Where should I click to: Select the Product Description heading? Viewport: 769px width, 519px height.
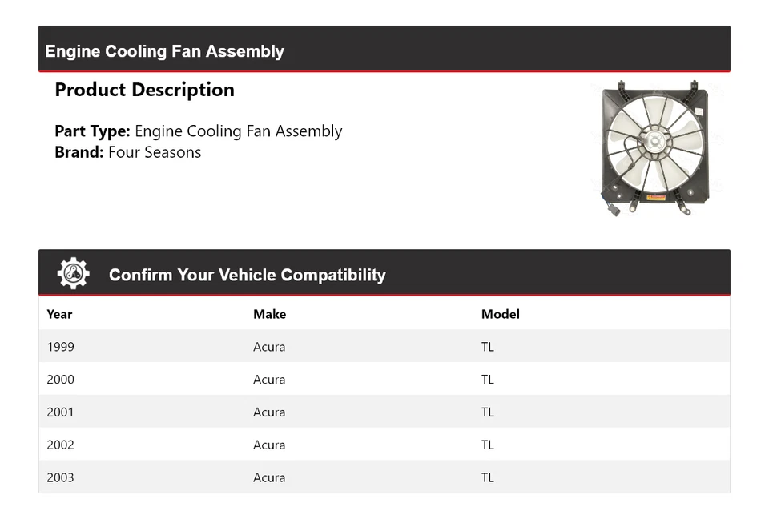(144, 90)
